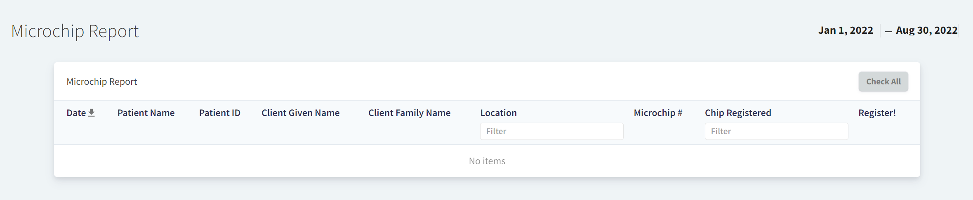
Task: Open the Aug 30, 2022 end date picker
Action: tap(926, 30)
